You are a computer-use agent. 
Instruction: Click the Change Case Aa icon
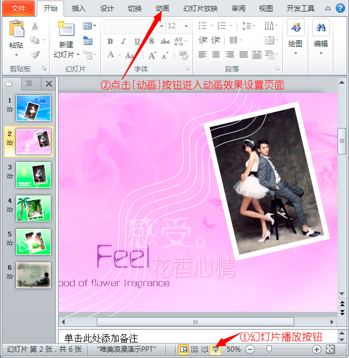point(130,55)
